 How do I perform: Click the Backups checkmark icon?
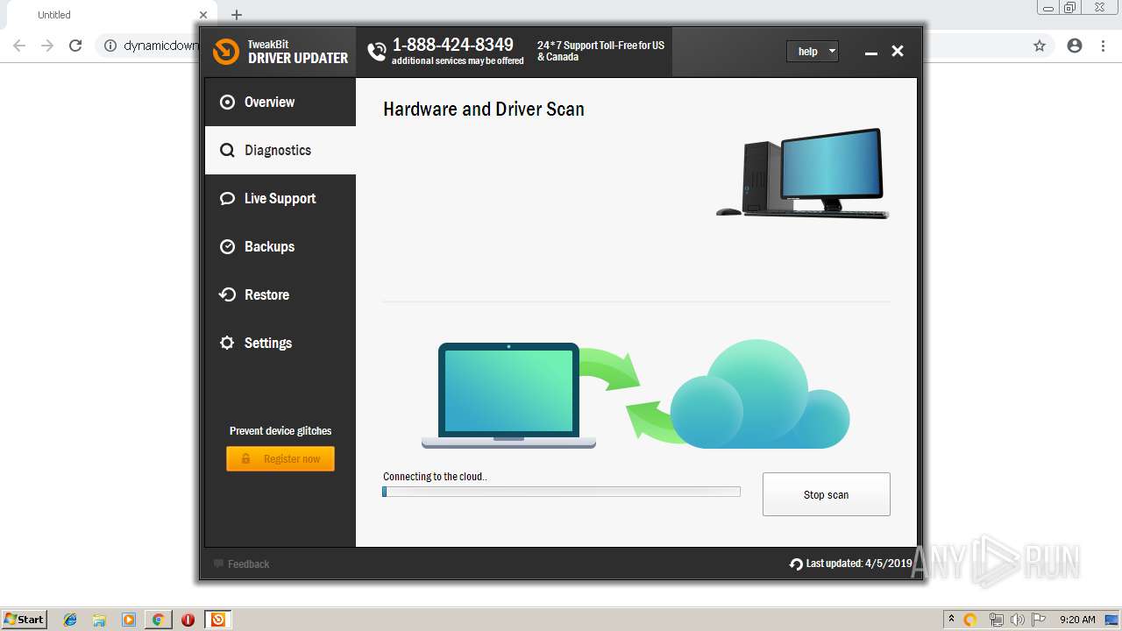pos(227,246)
